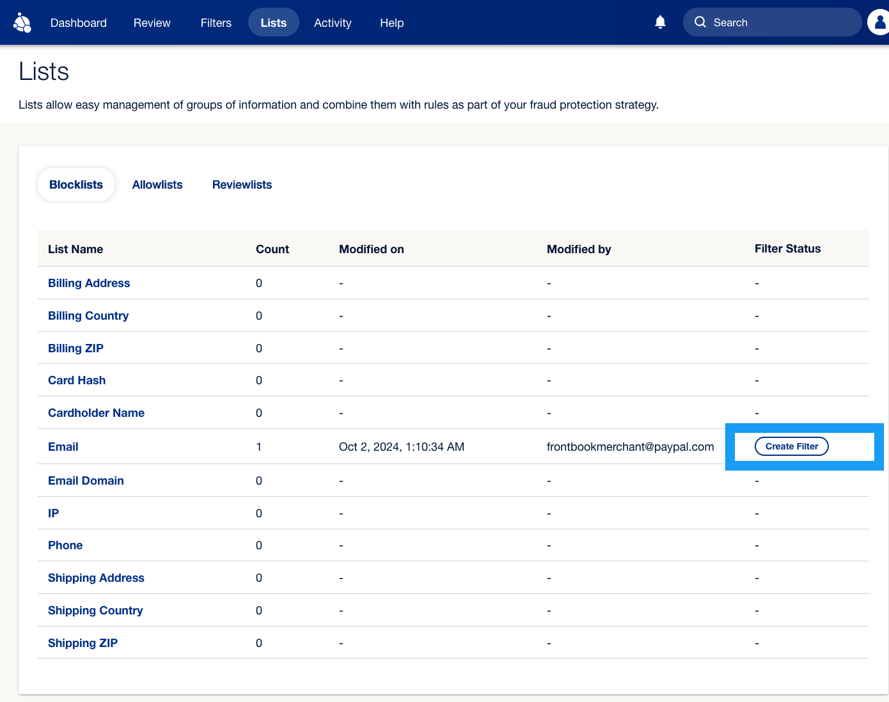Select the Blocklists tab
This screenshot has width=889, height=702.
pyautogui.click(x=76, y=185)
